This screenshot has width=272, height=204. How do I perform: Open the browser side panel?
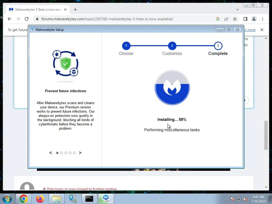pyautogui.click(x=245, y=19)
